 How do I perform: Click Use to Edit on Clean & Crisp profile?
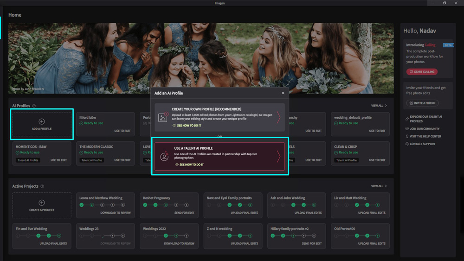point(377,160)
